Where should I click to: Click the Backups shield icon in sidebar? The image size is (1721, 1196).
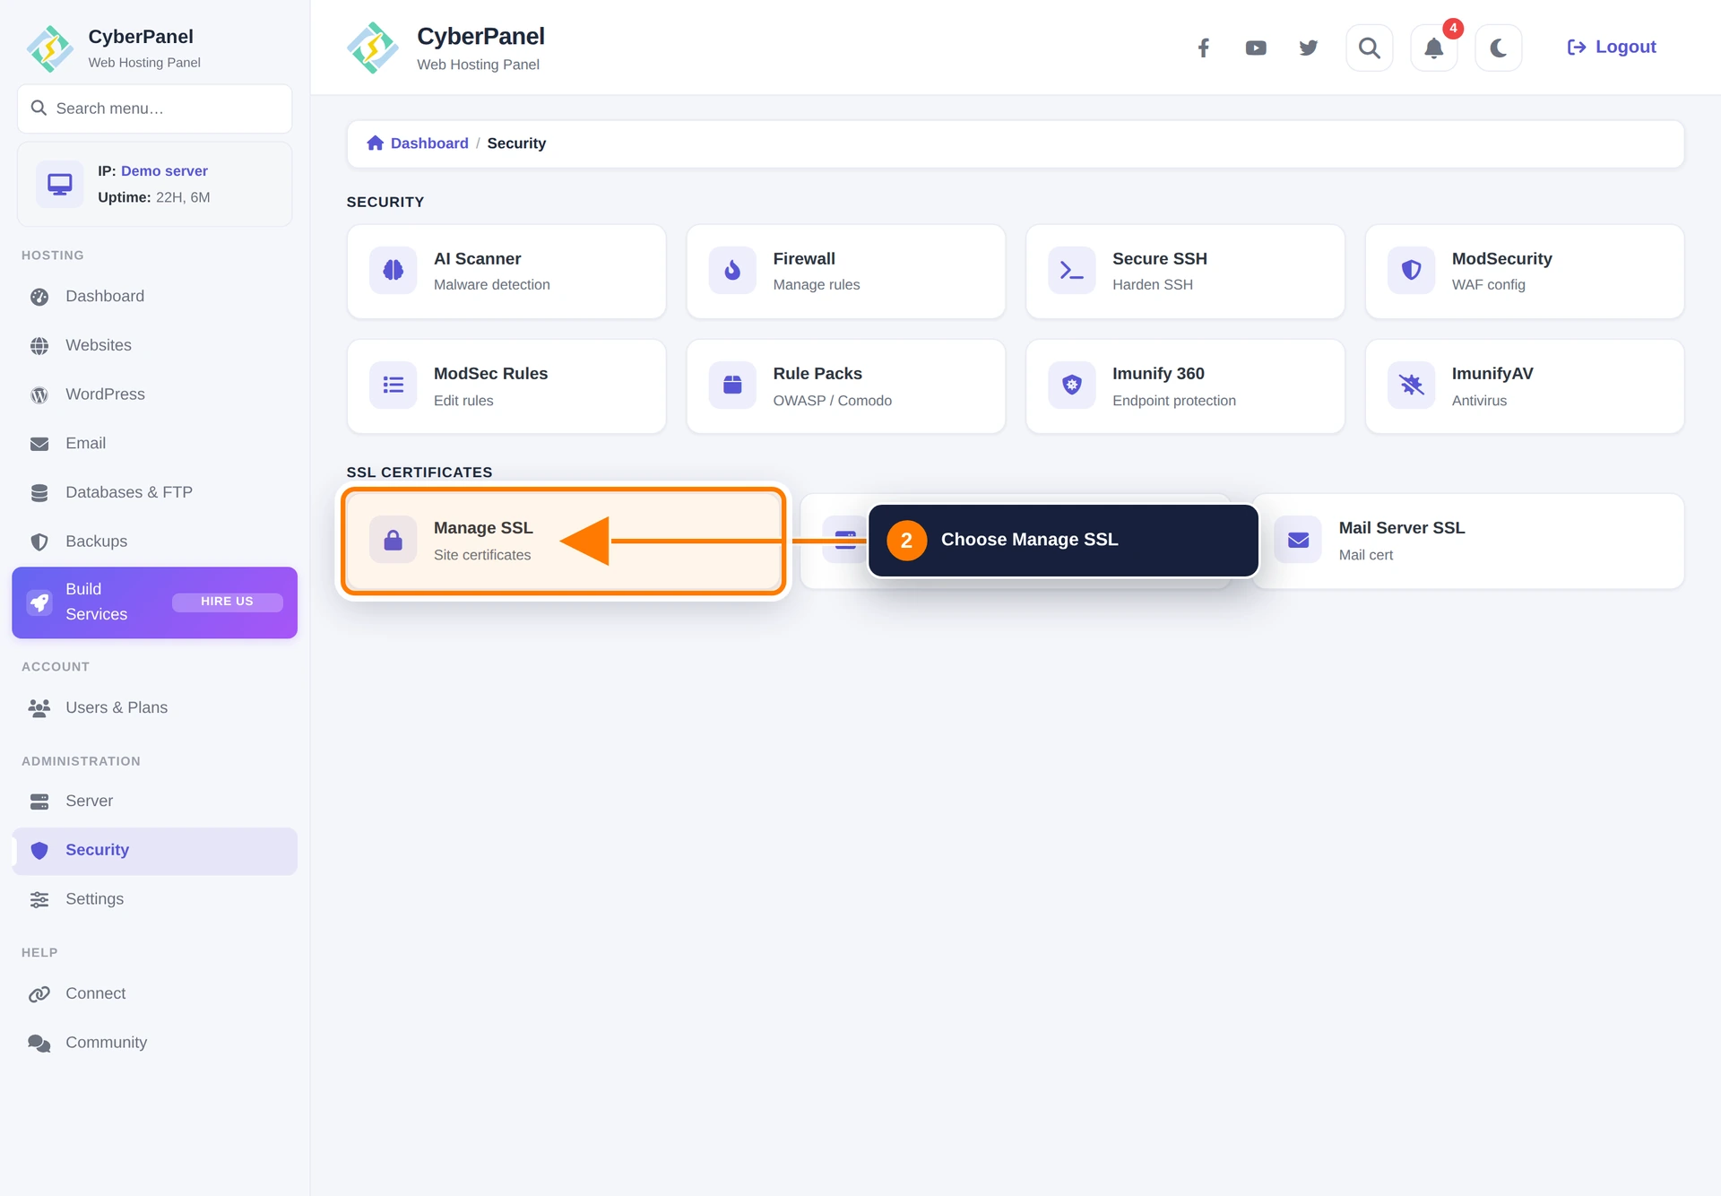(x=39, y=542)
